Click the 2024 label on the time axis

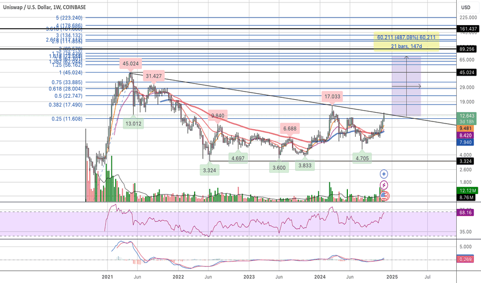pos(320,277)
